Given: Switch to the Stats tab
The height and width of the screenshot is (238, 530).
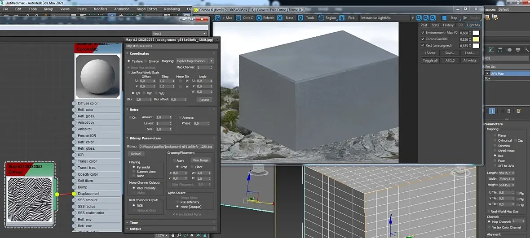Looking at the screenshot, I should coord(435,25).
